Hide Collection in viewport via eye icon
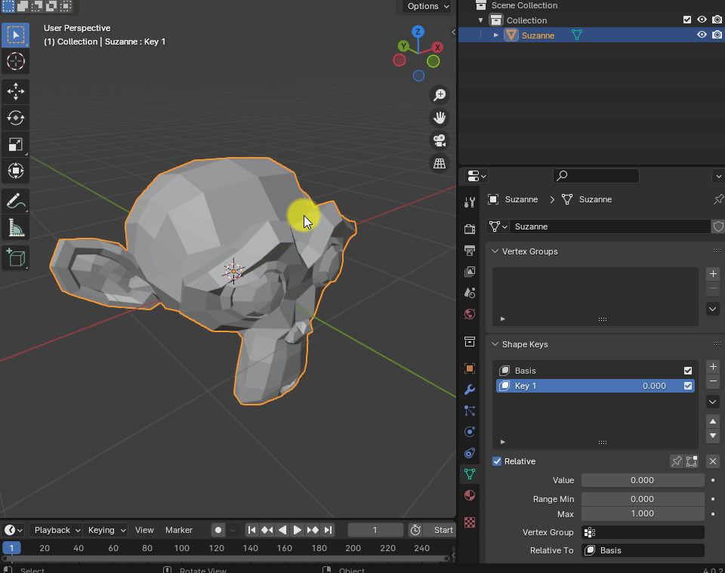Image resolution: width=725 pixels, height=573 pixels. click(x=702, y=20)
